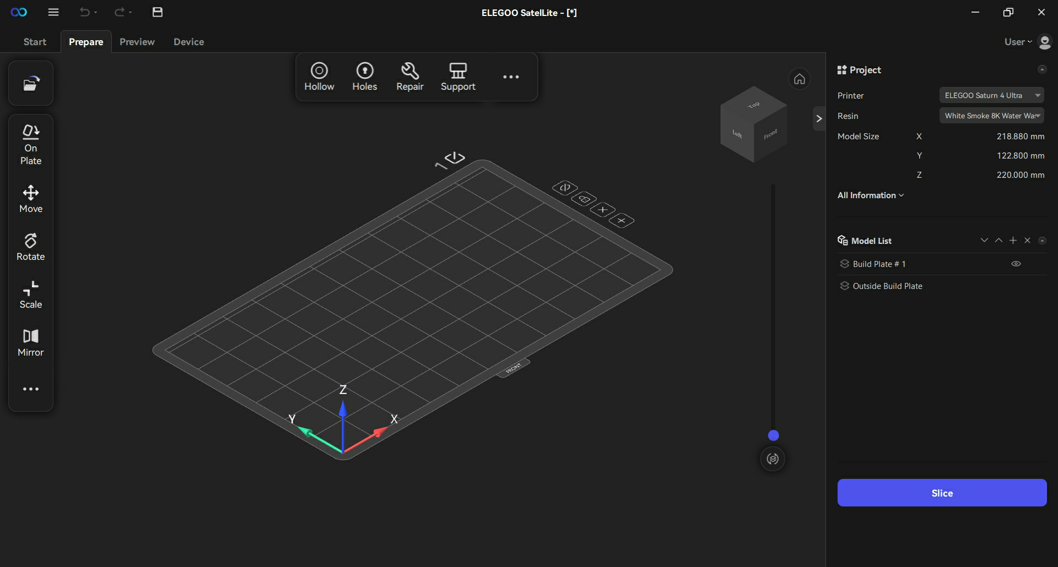Move selected model down in Model List

984,241
